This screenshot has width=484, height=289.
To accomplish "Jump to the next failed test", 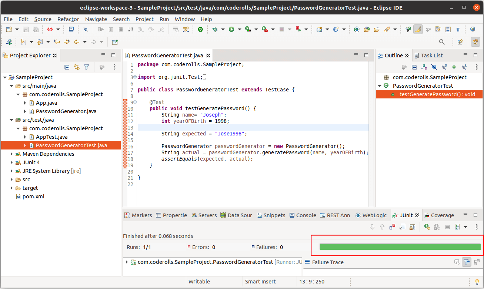I will [x=372, y=227].
